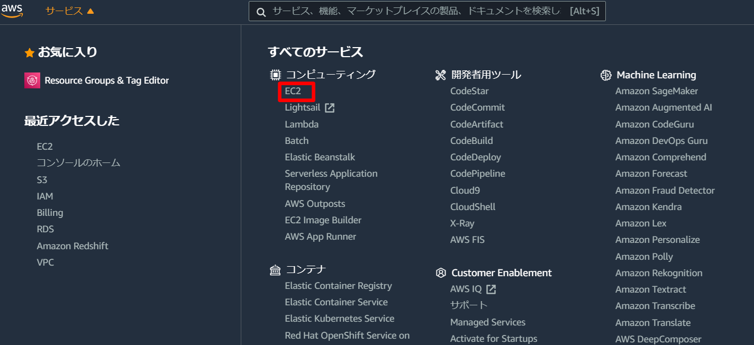Viewport: 754px width, 345px height.
Task: Click the Customer Enablement category icon
Action: click(441, 273)
